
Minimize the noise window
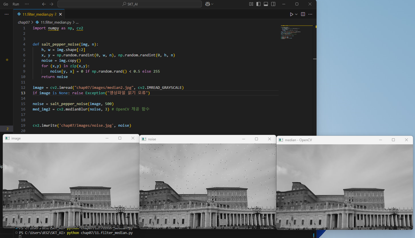[x=244, y=139]
